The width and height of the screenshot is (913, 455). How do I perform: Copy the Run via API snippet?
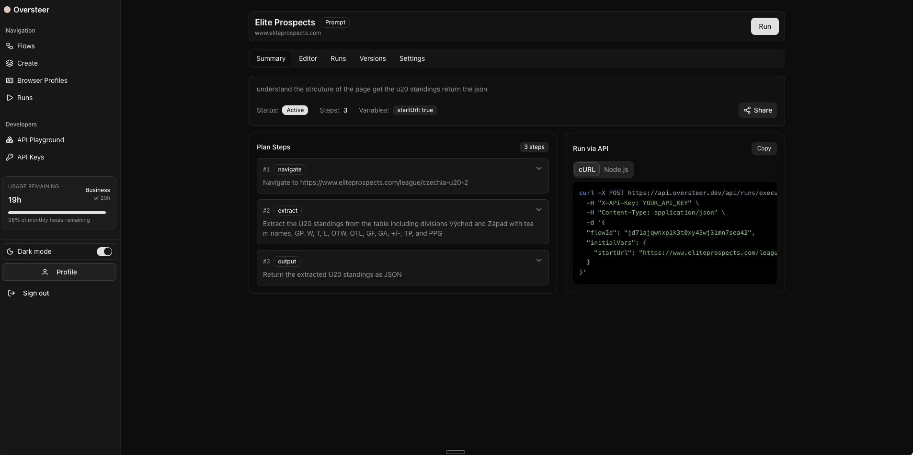[x=764, y=148]
